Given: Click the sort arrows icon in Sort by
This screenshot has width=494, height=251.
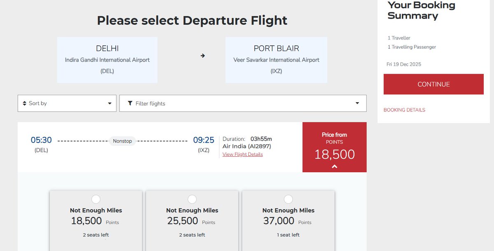Looking at the screenshot, I should click(24, 103).
